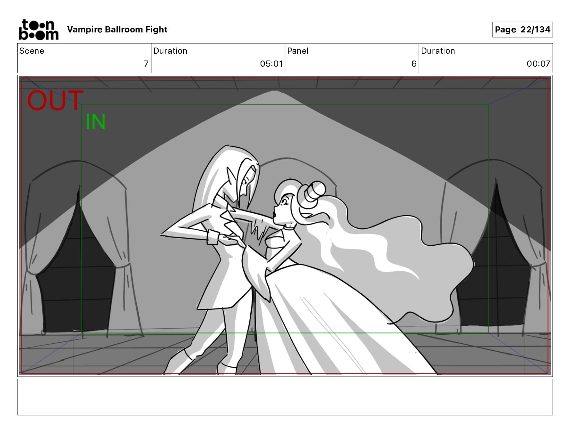The width and height of the screenshot is (570, 441).
Task: Click the Toon Boom logo
Action: click(39, 30)
